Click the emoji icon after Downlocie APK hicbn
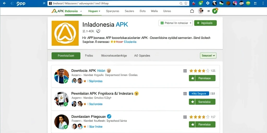 click(109, 71)
